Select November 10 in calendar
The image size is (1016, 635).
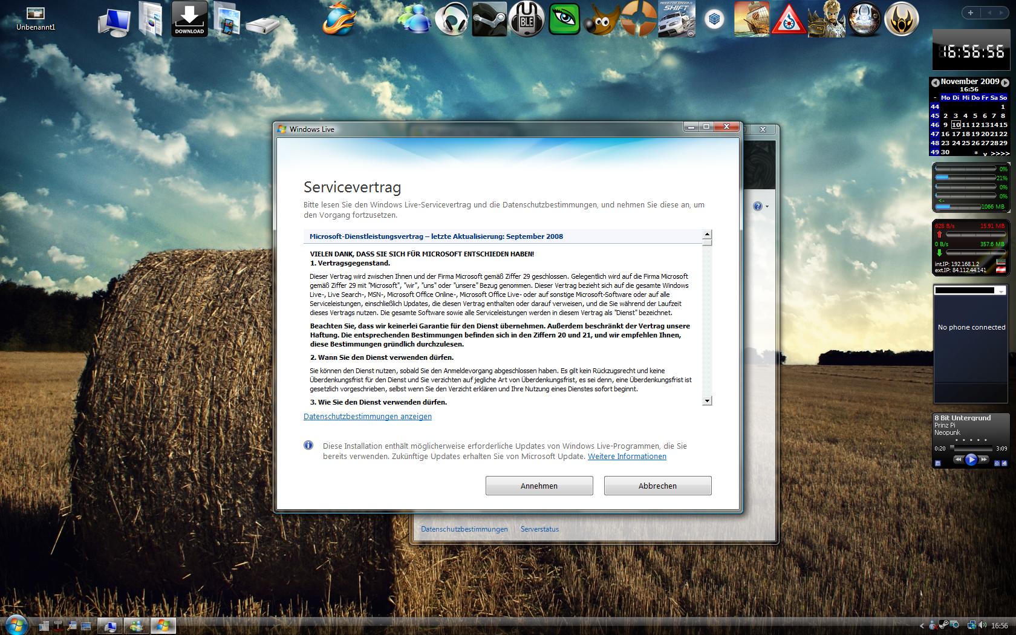pyautogui.click(x=956, y=125)
